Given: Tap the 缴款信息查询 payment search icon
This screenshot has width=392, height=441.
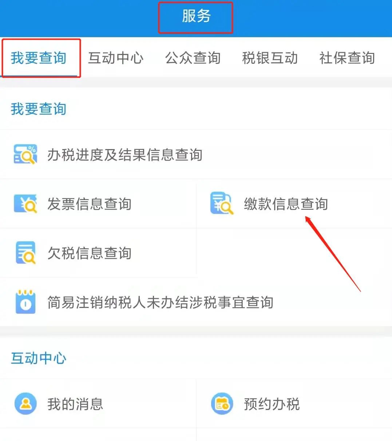Looking at the screenshot, I should pyautogui.click(x=222, y=203).
